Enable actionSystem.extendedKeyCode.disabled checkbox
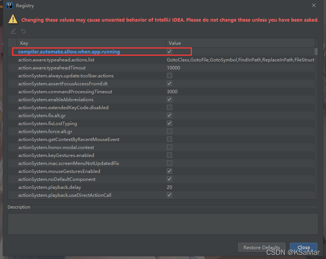The image size is (326, 259). (x=169, y=107)
